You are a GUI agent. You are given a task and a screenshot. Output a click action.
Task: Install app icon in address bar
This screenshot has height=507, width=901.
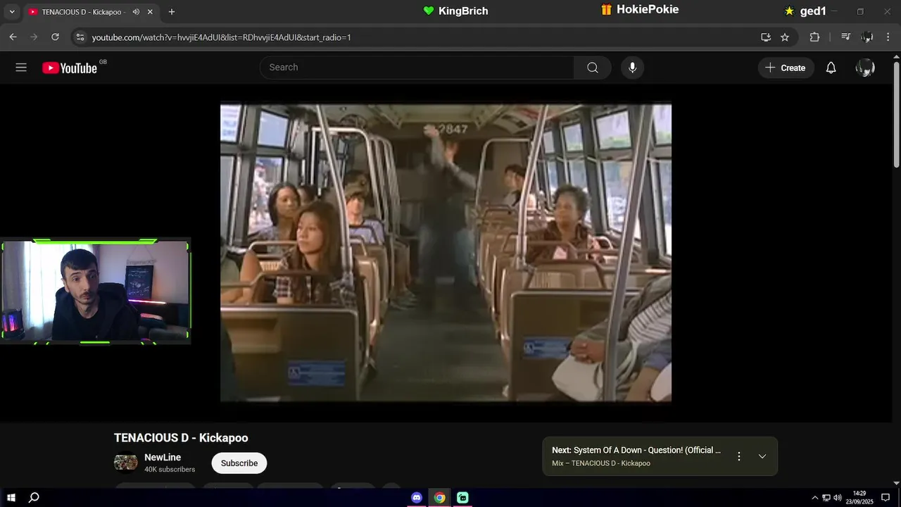point(766,37)
